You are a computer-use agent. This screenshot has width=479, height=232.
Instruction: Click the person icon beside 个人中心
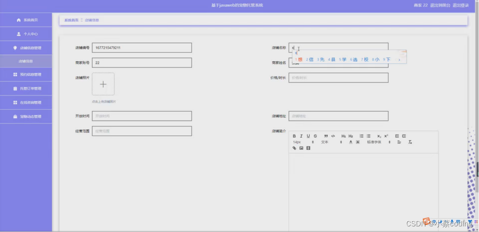pos(19,34)
